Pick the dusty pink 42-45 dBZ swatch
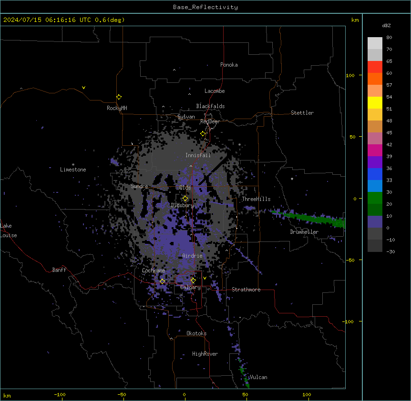 (375, 139)
